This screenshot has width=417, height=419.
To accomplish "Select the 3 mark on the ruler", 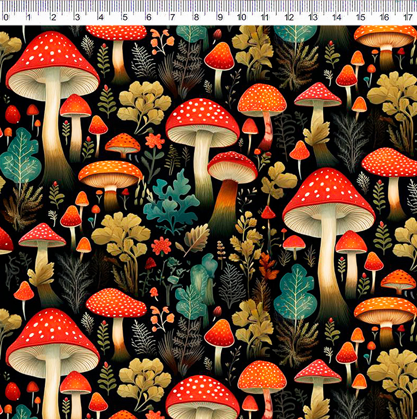I will point(77,18).
